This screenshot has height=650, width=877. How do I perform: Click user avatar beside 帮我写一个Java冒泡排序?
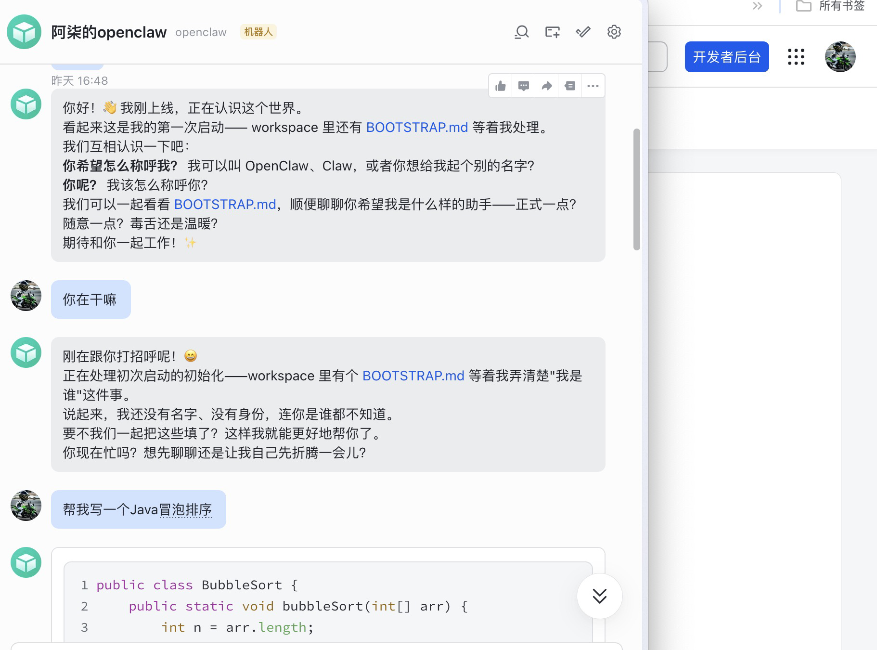[26, 506]
